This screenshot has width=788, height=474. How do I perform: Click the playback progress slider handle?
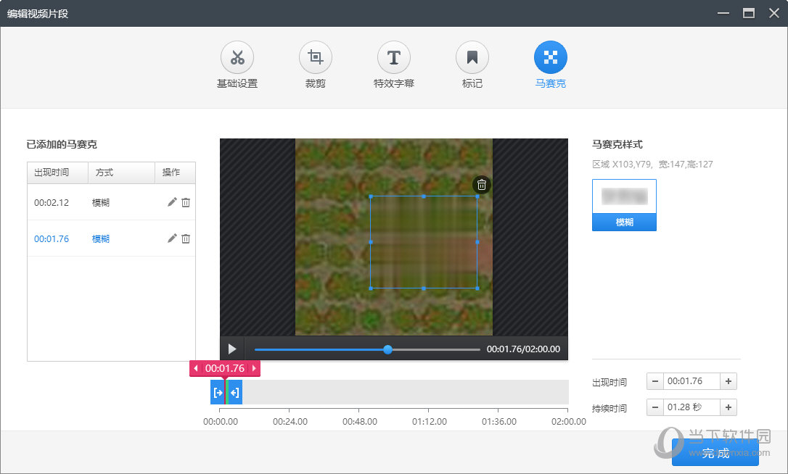coord(387,349)
